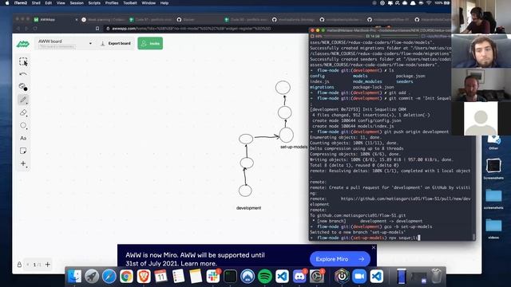This screenshot has height=287, width=511.
Task: Open the iTerm2 menu
Action: click(21, 3)
